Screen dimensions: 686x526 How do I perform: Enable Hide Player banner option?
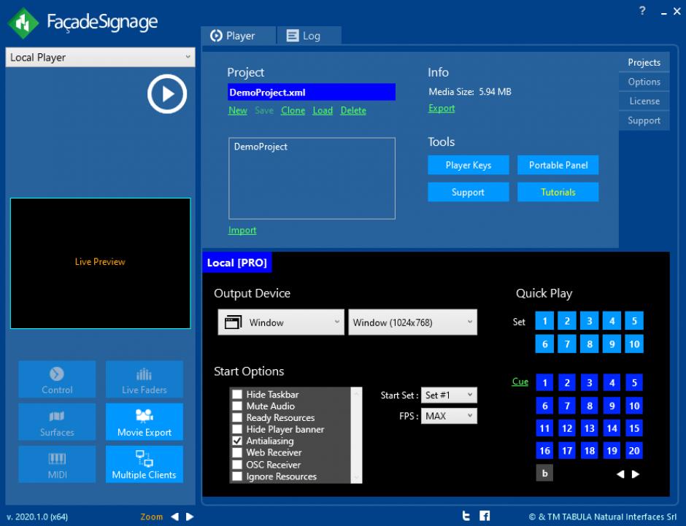point(237,430)
